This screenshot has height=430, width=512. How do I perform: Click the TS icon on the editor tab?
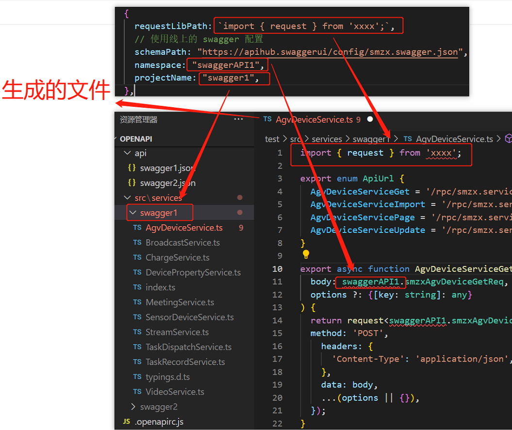(267, 119)
